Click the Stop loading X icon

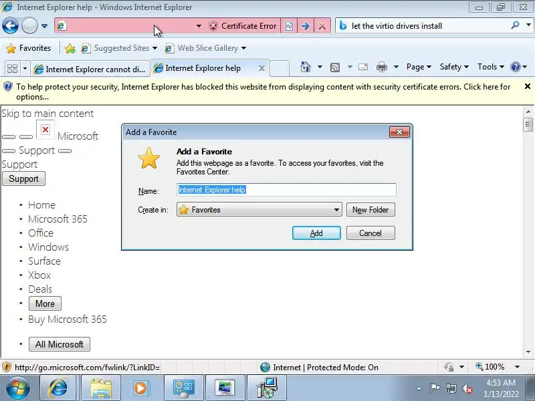[x=322, y=26]
